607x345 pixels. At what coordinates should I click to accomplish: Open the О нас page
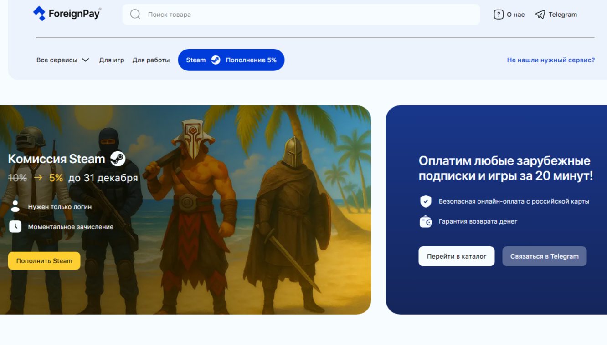coord(515,15)
